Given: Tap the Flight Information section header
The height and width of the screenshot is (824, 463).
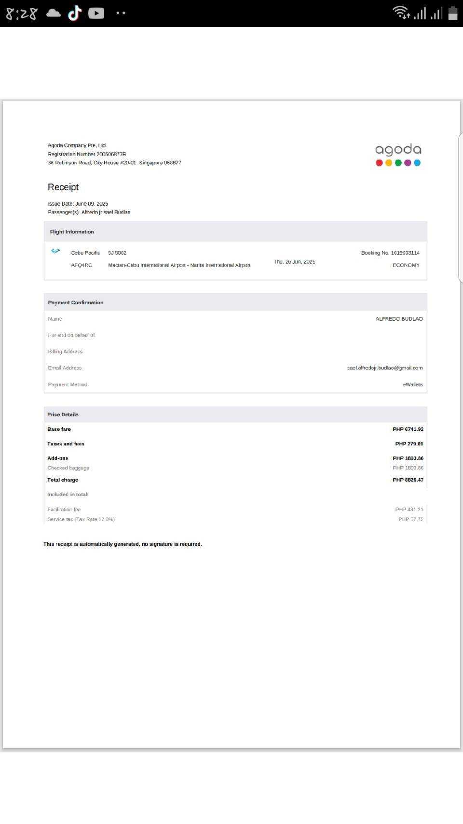Looking at the screenshot, I should (72, 232).
